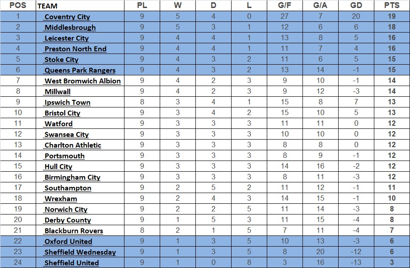
Task: Select the TEAM column header
Action: pos(48,6)
